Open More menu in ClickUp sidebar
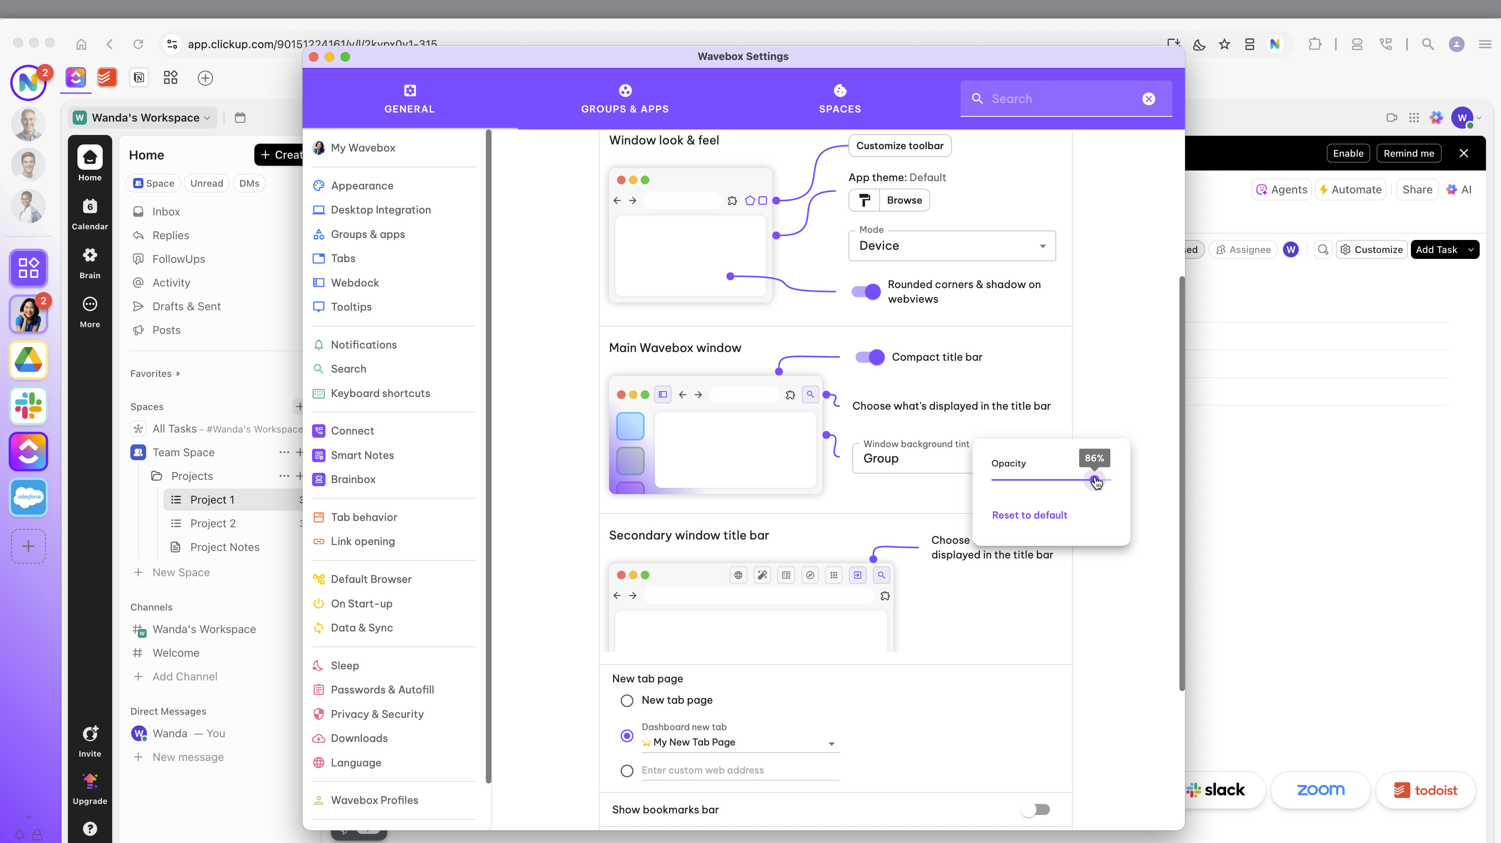Image resolution: width=1501 pixels, height=843 pixels. click(x=90, y=311)
